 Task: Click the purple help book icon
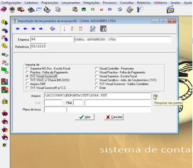click(4, 9)
